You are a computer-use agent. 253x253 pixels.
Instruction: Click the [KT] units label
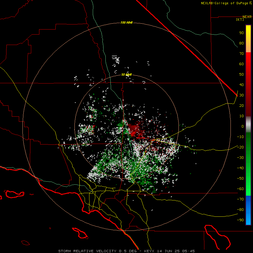(240, 19)
